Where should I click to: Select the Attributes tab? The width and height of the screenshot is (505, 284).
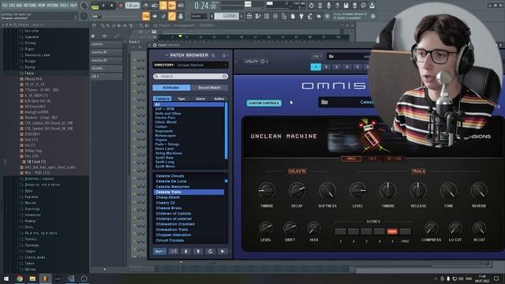171,88
